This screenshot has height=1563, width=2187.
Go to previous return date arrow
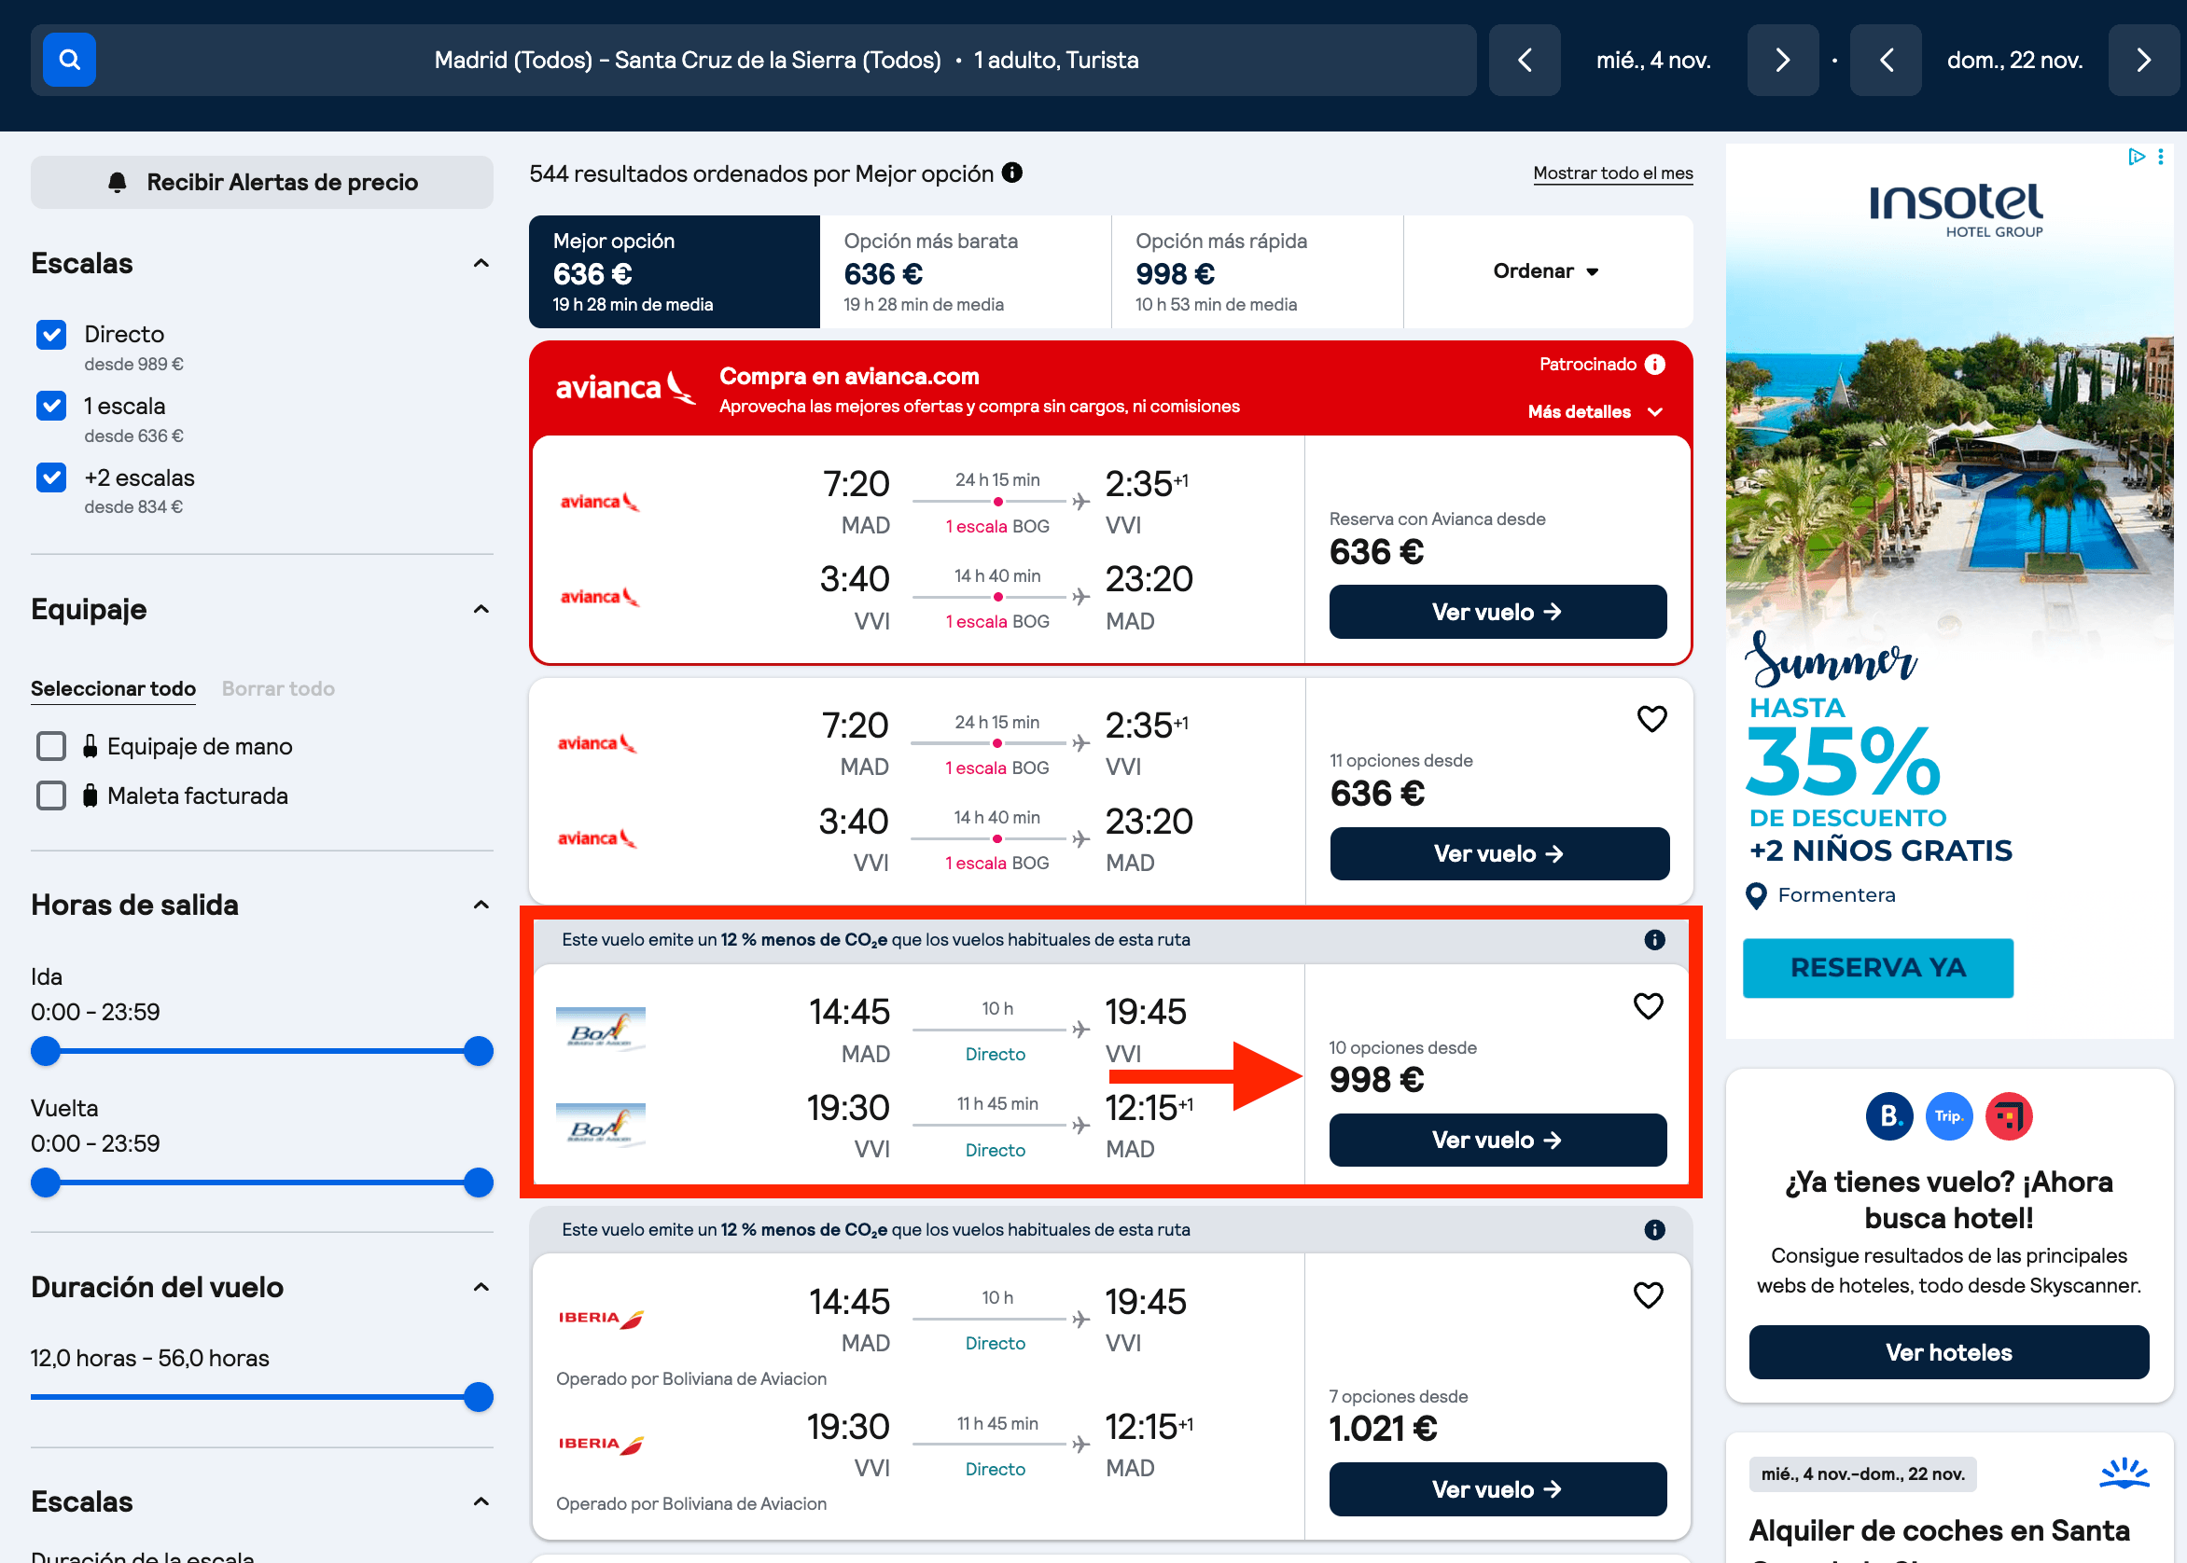1886,60
